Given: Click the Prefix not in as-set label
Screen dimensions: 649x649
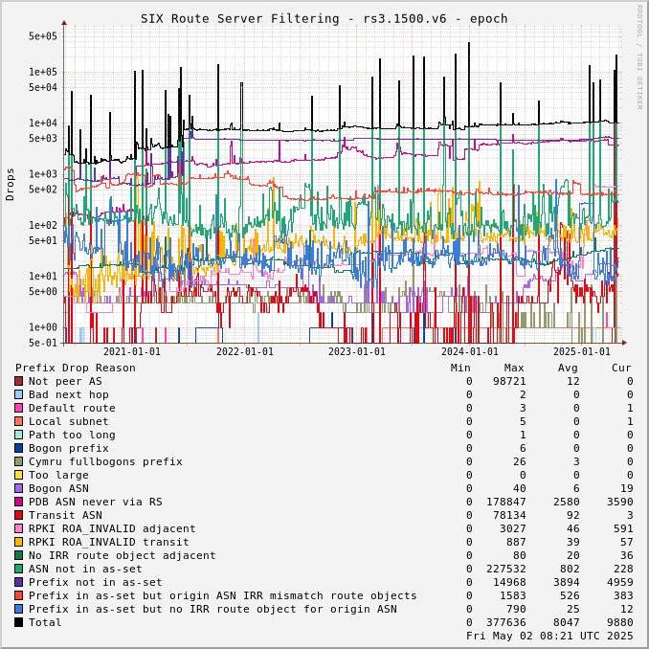Looking at the screenshot, I should point(95,582).
